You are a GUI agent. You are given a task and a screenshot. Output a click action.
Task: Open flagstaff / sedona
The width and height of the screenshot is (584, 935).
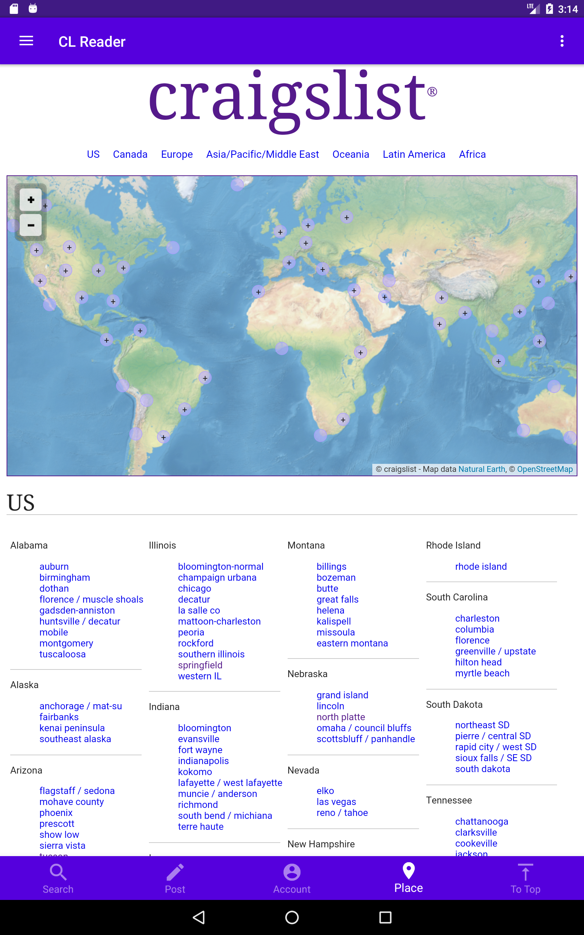coord(77,790)
